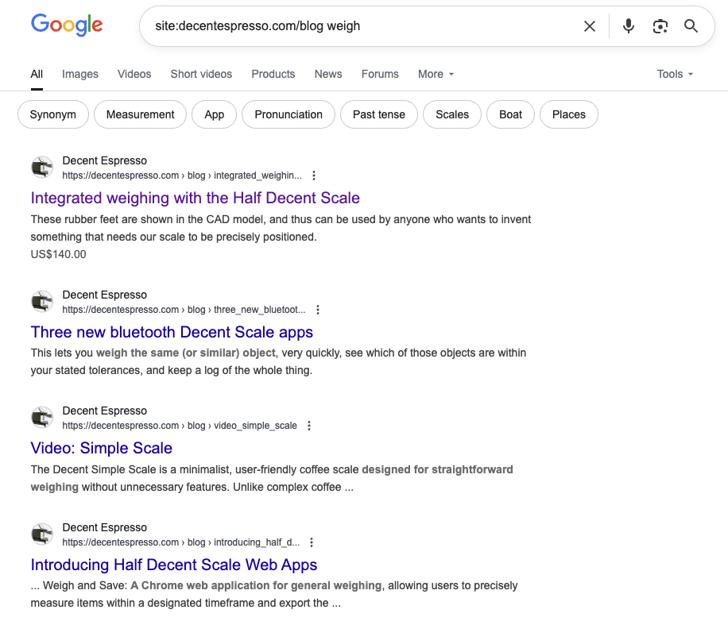Submit search with magnifying glass icon
This screenshot has width=728, height=621.
click(x=691, y=26)
